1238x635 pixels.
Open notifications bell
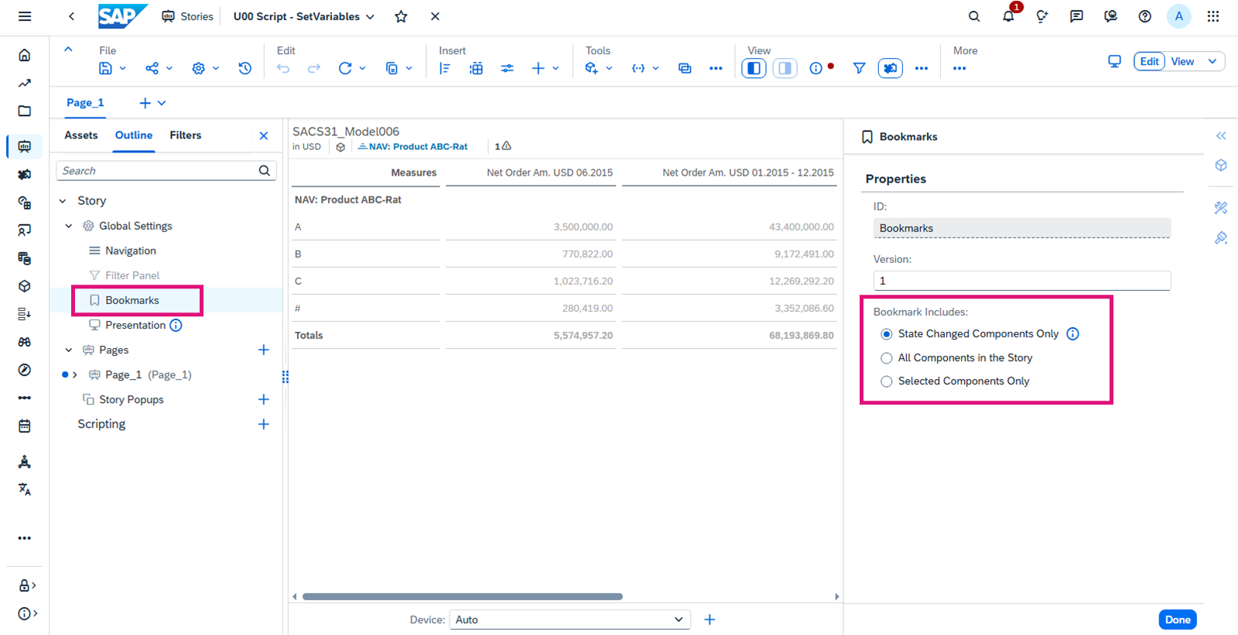[1008, 16]
